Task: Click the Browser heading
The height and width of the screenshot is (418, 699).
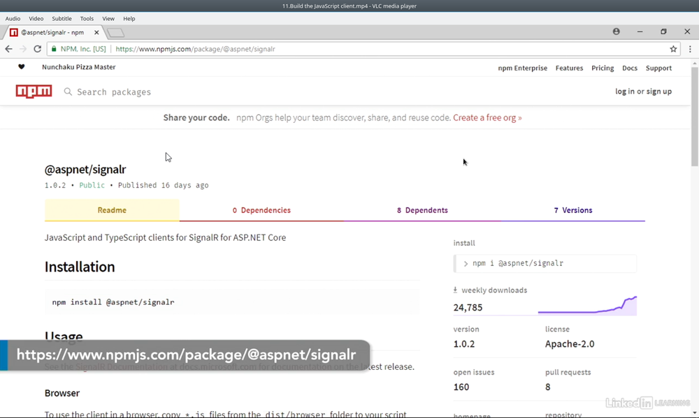Action: [62, 393]
